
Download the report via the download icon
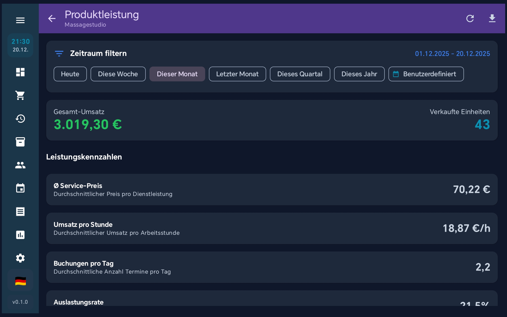pyautogui.click(x=492, y=18)
